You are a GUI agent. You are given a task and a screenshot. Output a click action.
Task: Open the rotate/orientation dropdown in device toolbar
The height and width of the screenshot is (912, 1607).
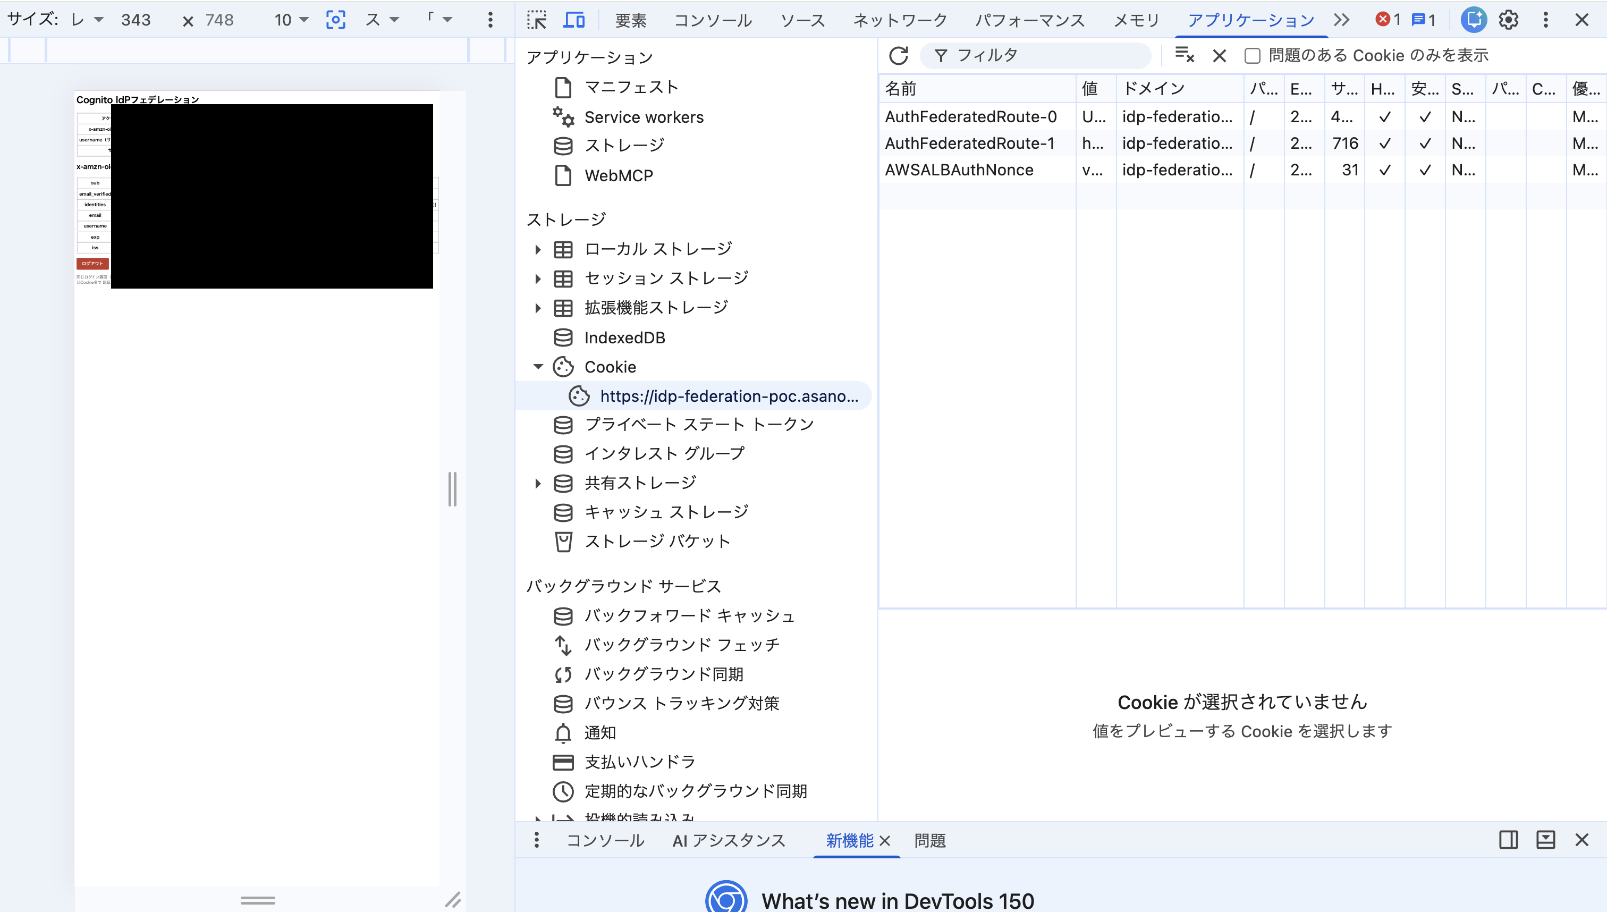(439, 20)
